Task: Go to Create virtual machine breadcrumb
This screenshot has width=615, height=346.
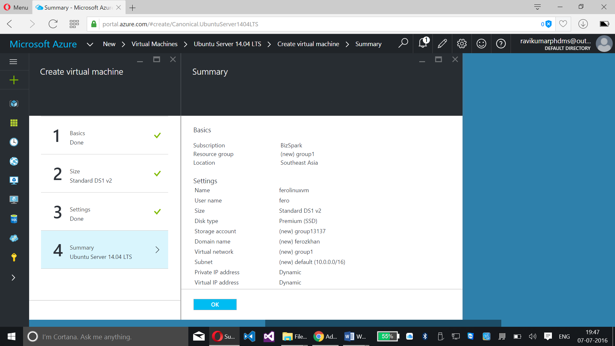Action: click(x=308, y=44)
